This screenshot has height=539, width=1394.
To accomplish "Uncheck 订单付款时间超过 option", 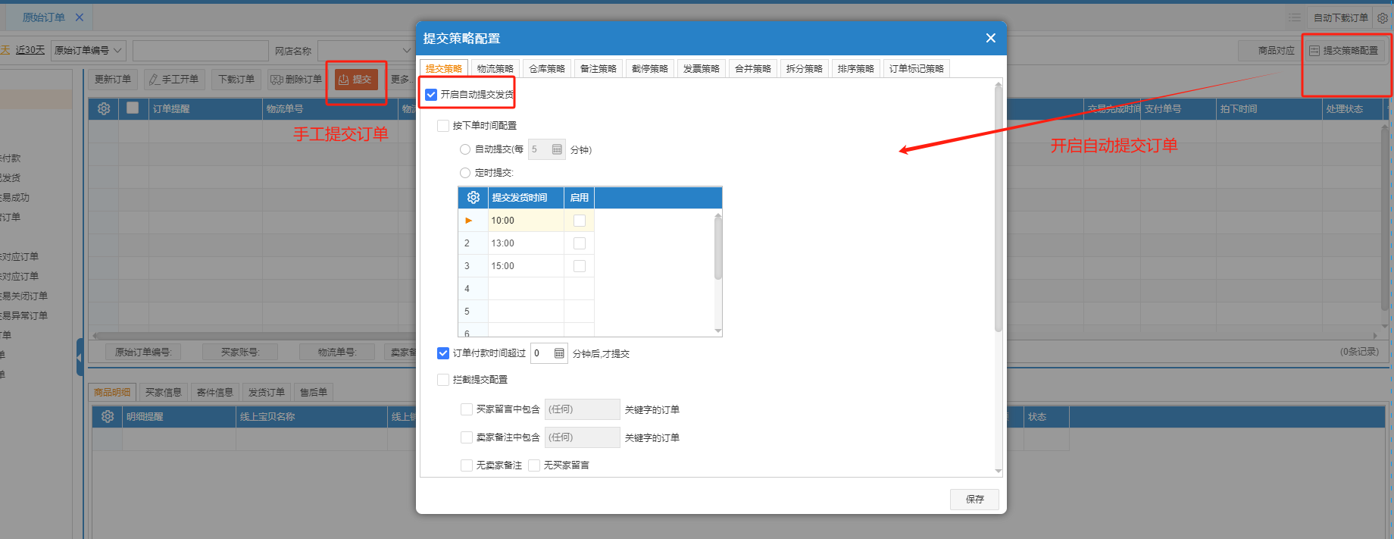I will click(x=443, y=353).
